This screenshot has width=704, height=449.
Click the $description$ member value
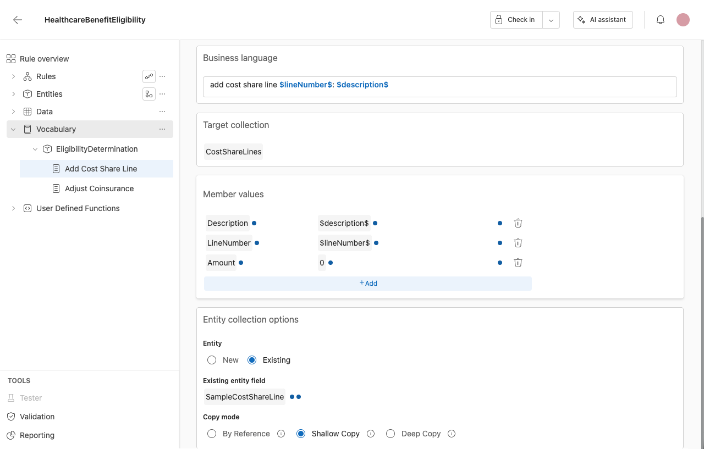pos(344,223)
